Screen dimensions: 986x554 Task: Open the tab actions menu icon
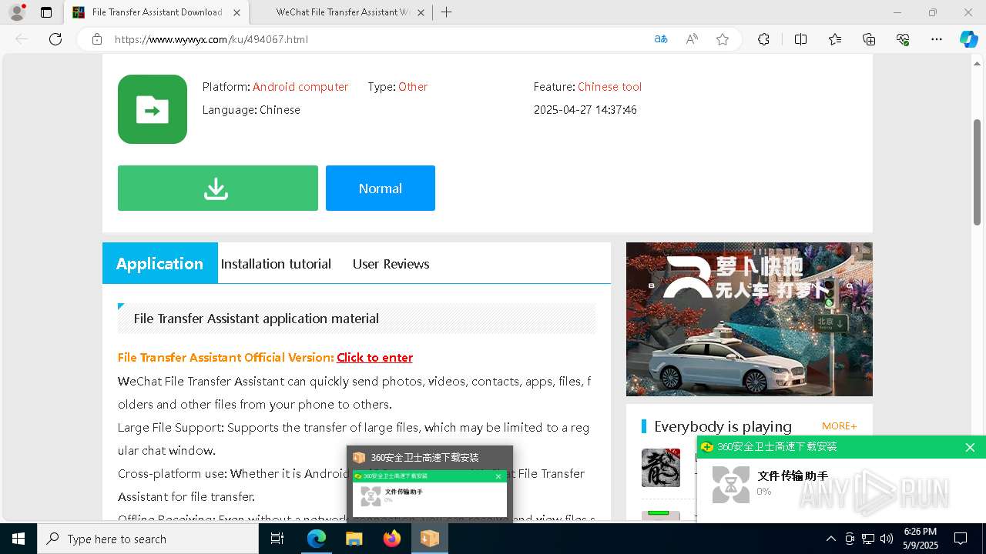coord(46,12)
